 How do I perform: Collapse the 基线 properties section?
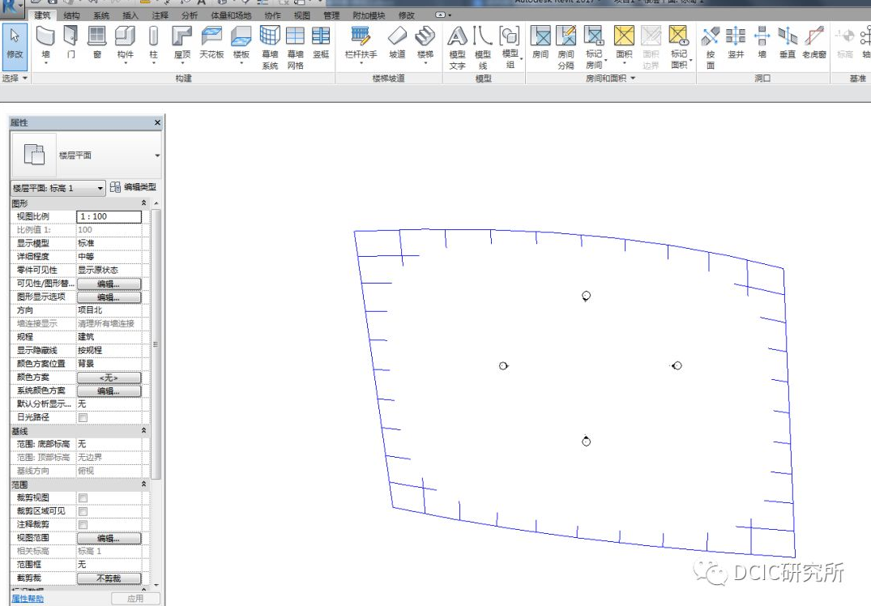[144, 430]
